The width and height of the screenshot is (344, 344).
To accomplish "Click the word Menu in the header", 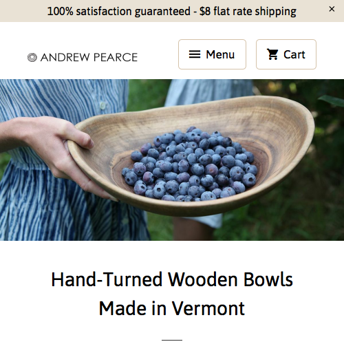I will [x=220, y=54].
